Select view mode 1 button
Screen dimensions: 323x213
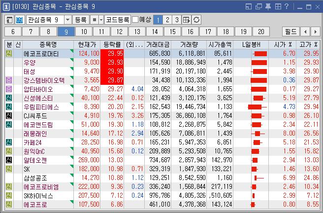158,20
